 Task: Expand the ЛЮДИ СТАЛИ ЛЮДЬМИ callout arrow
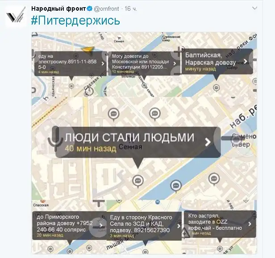(x=207, y=142)
